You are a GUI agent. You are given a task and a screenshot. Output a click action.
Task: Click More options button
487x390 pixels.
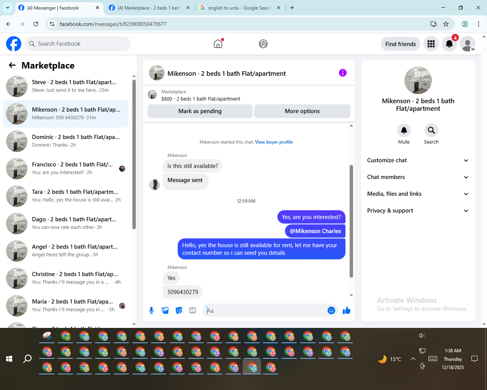click(302, 111)
